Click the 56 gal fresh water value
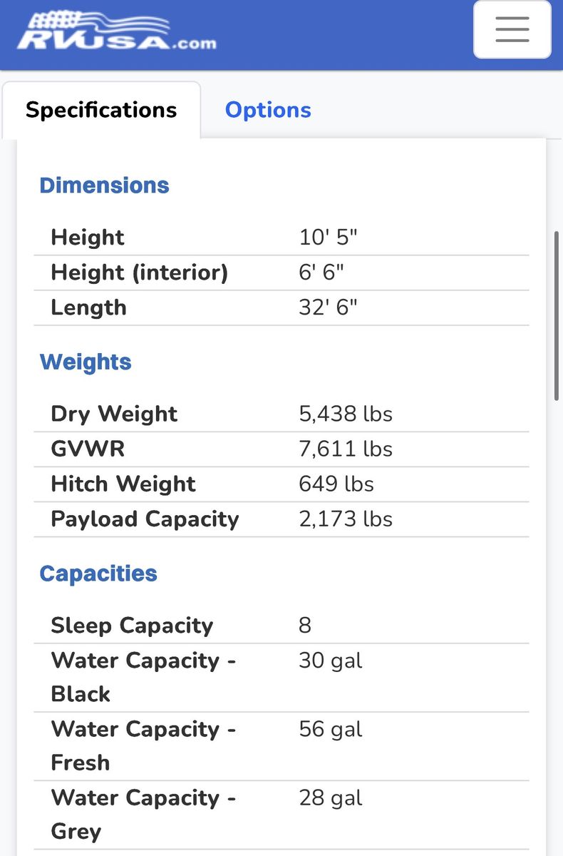Screen dimensions: 563x856 click(331, 729)
